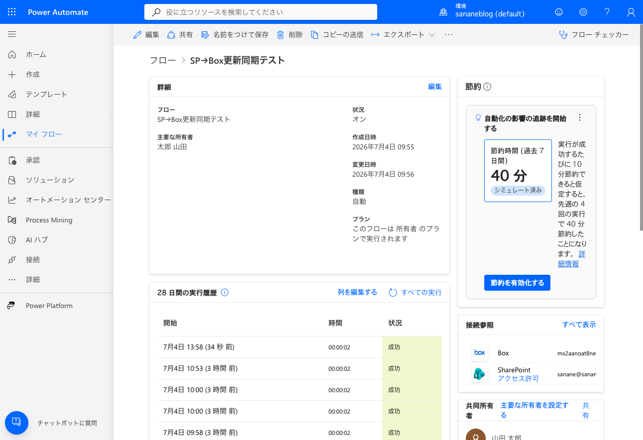Click the 承認 clipboard icon in the sidebar
This screenshot has height=440, width=643.
[12, 160]
